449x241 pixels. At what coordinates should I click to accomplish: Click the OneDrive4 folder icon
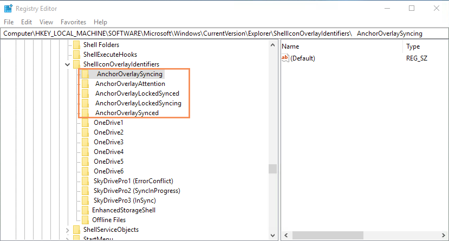coord(85,152)
